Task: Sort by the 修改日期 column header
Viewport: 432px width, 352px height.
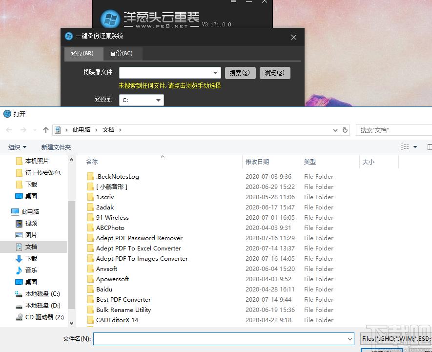Action: click(x=257, y=162)
